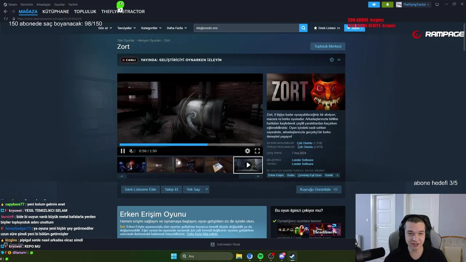
Task: Open Steam announcements megaphone button
Action: (374, 5)
